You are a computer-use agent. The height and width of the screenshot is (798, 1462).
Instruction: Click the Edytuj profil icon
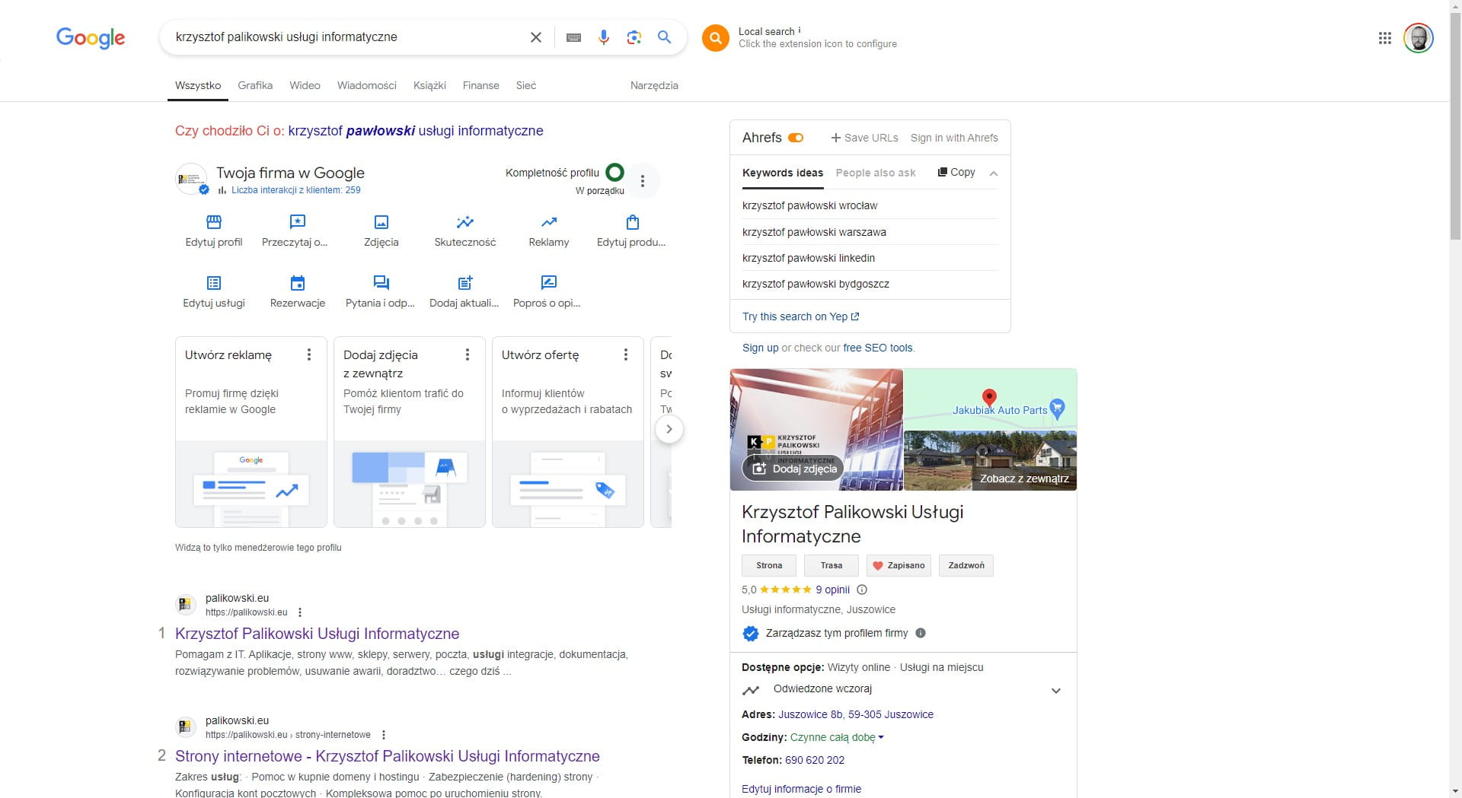click(x=214, y=223)
